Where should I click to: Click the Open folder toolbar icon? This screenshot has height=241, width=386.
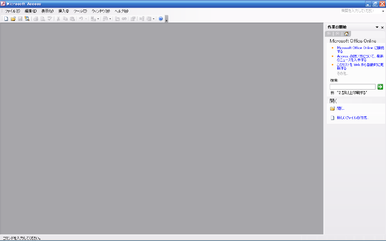pyautogui.click(x=13, y=19)
